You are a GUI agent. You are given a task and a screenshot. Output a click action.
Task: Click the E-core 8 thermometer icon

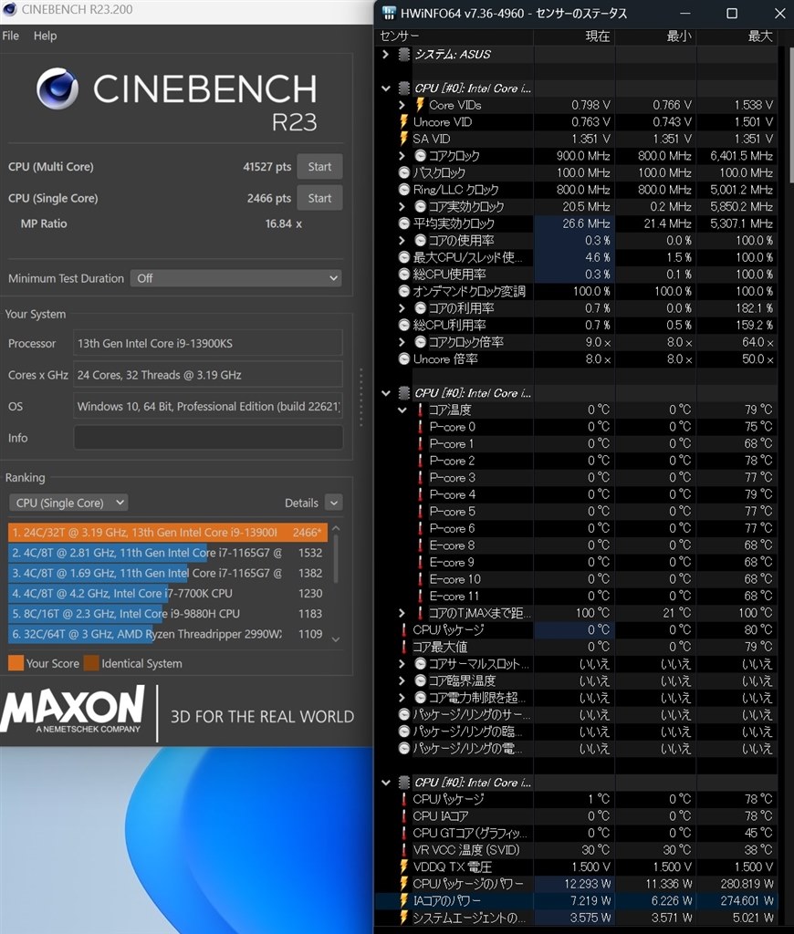point(420,545)
